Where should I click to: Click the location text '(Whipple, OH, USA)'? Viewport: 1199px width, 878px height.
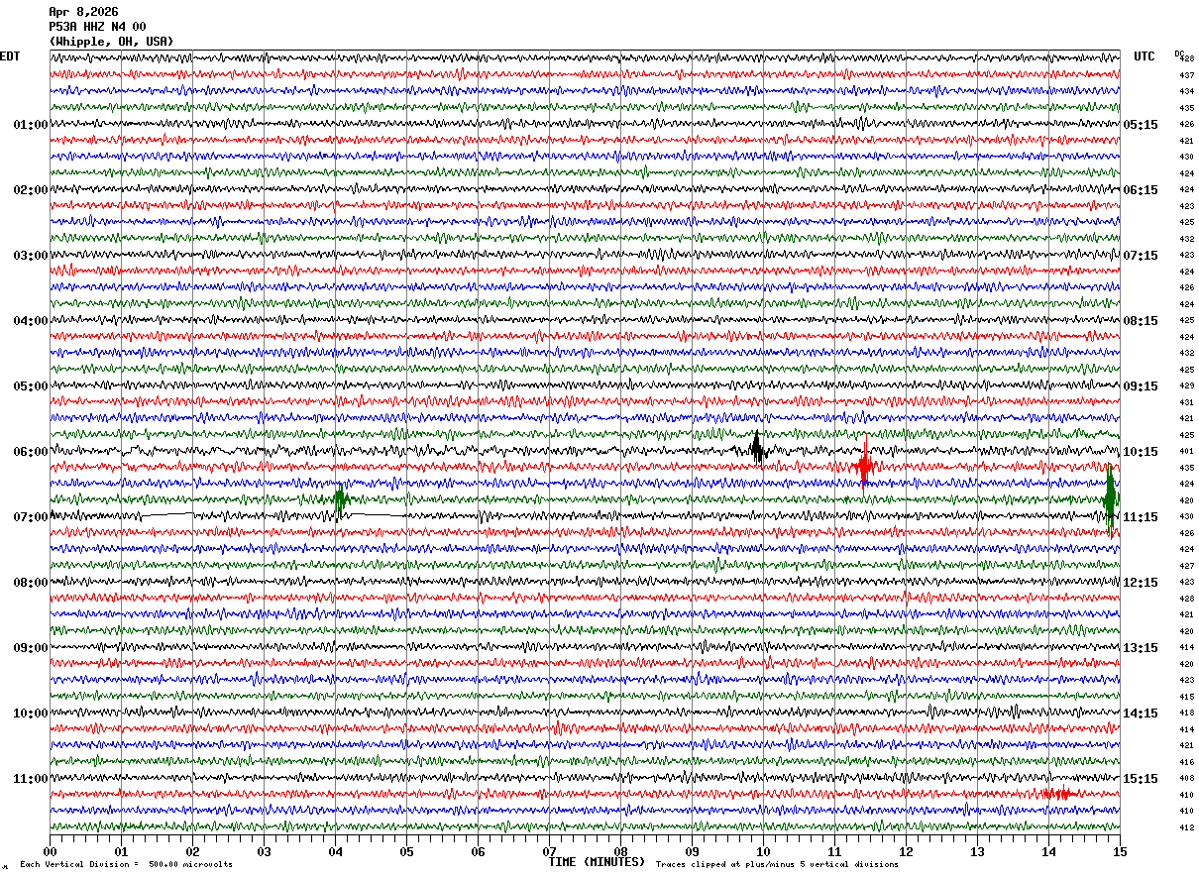(x=111, y=42)
